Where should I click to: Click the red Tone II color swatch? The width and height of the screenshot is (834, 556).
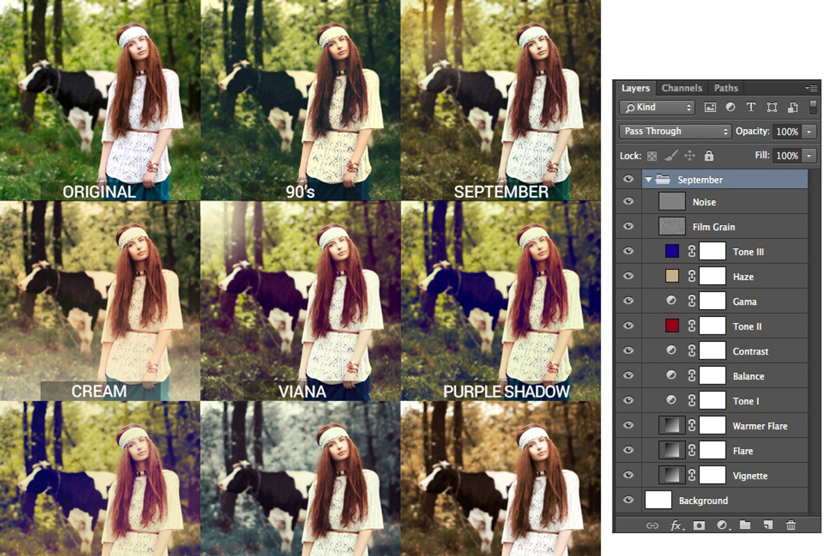pos(671,326)
